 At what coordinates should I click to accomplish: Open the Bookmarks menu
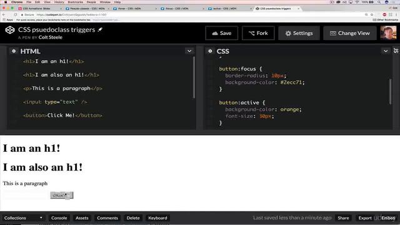point(75,2)
